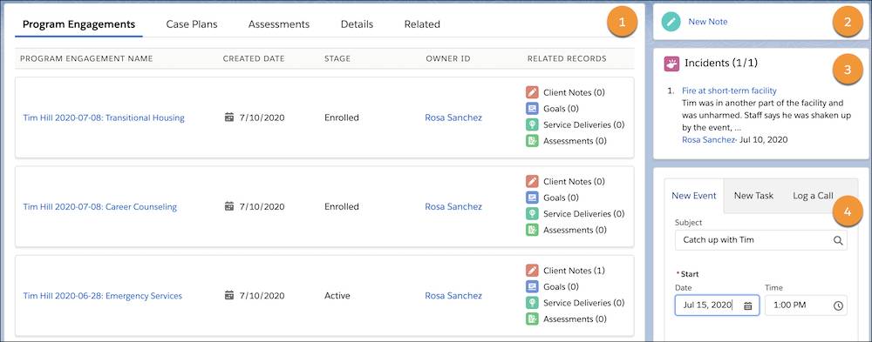Open owner Rosa Sanchez in Emergency Services row

click(x=453, y=296)
